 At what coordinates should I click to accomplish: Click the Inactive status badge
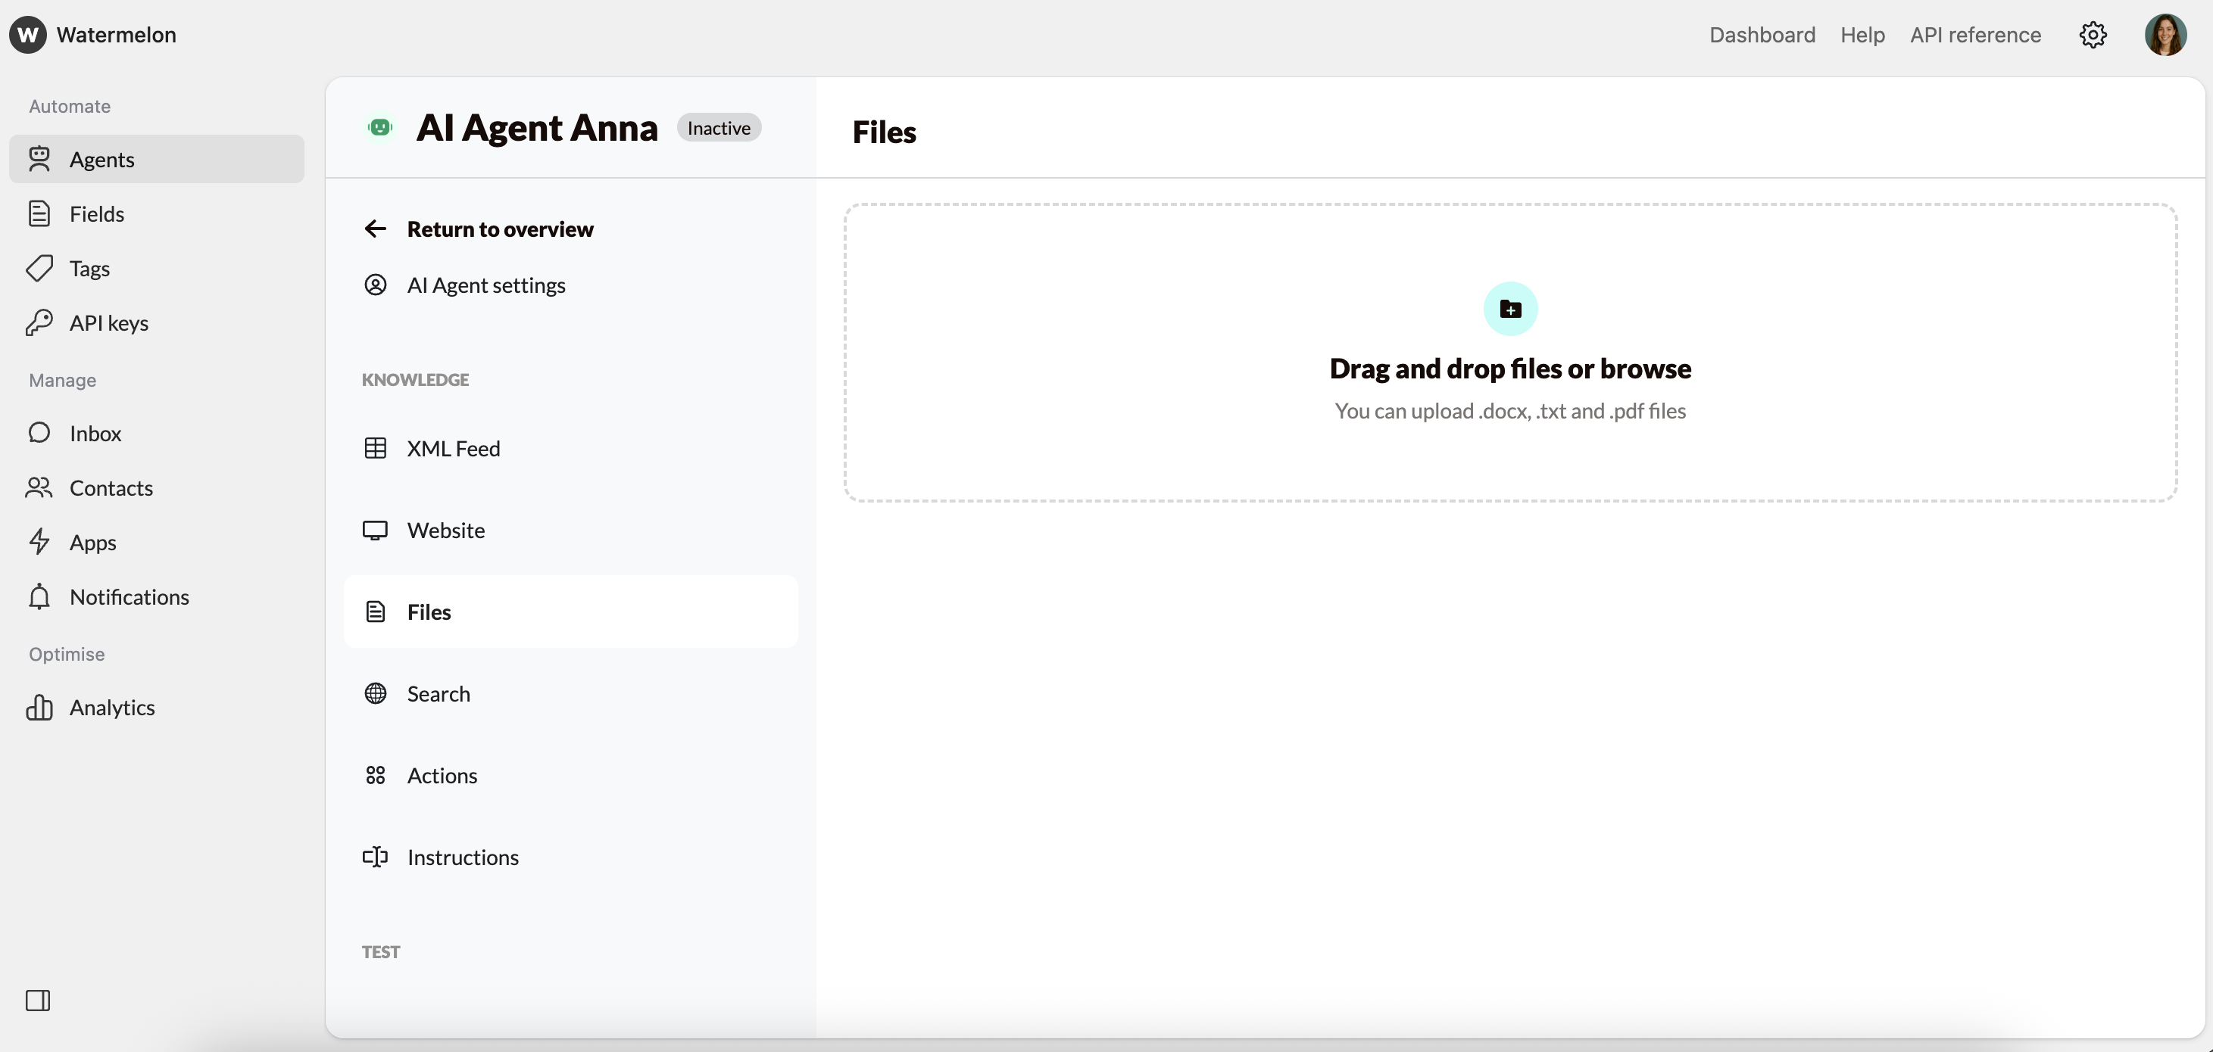click(719, 127)
